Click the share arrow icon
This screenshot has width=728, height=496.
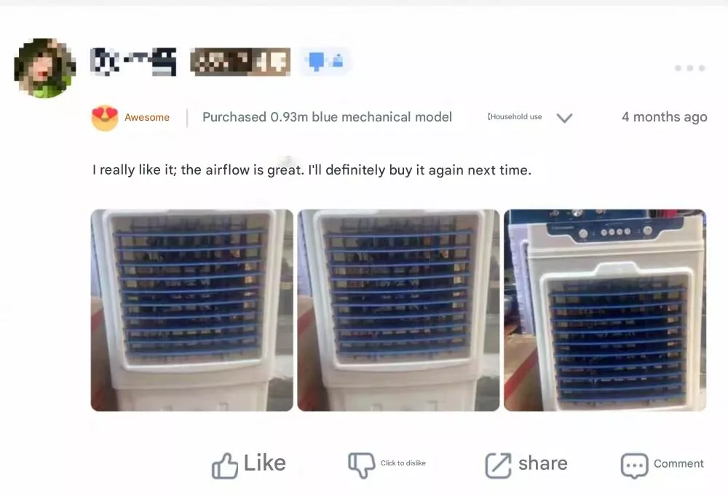498,465
